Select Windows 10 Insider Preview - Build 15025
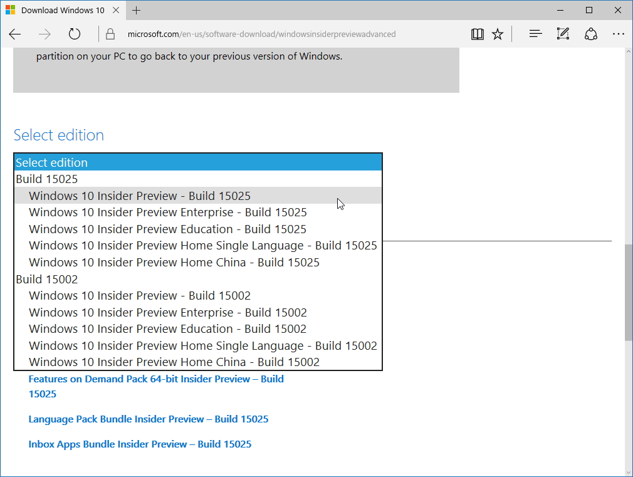The width and height of the screenshot is (633, 477). 139,196
